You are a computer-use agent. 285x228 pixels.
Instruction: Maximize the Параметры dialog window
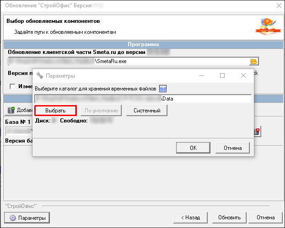pos(222,76)
